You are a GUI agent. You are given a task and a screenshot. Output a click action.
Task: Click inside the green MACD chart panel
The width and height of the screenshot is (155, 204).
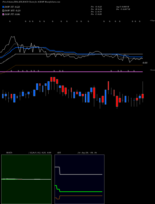click(x=26, y=179)
